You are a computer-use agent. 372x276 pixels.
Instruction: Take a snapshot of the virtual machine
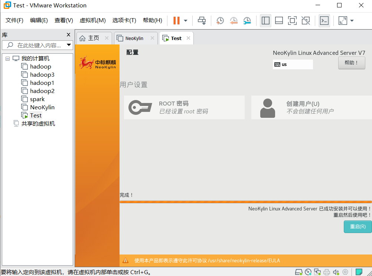point(220,20)
